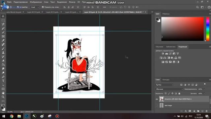This screenshot has height=119, width=211.
Task: Open the Фильтр menu
Action: coord(72,2)
